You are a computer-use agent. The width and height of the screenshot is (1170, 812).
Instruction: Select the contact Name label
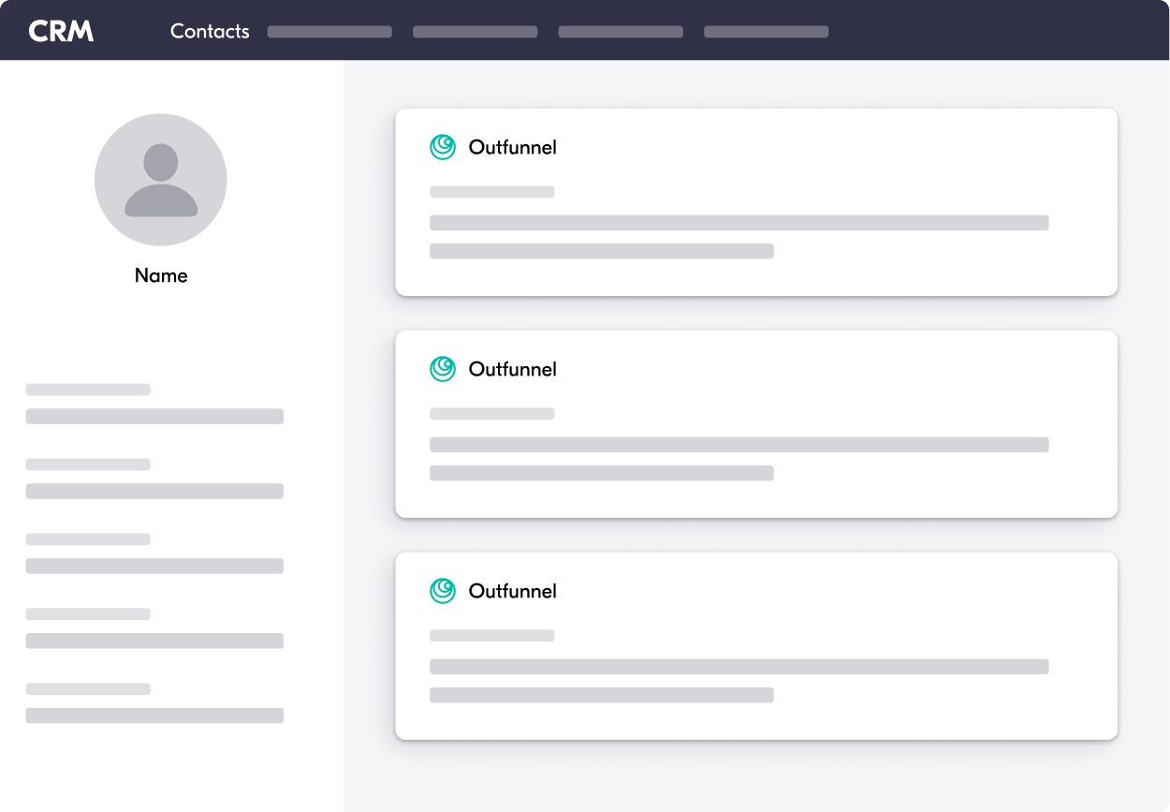[x=161, y=275]
